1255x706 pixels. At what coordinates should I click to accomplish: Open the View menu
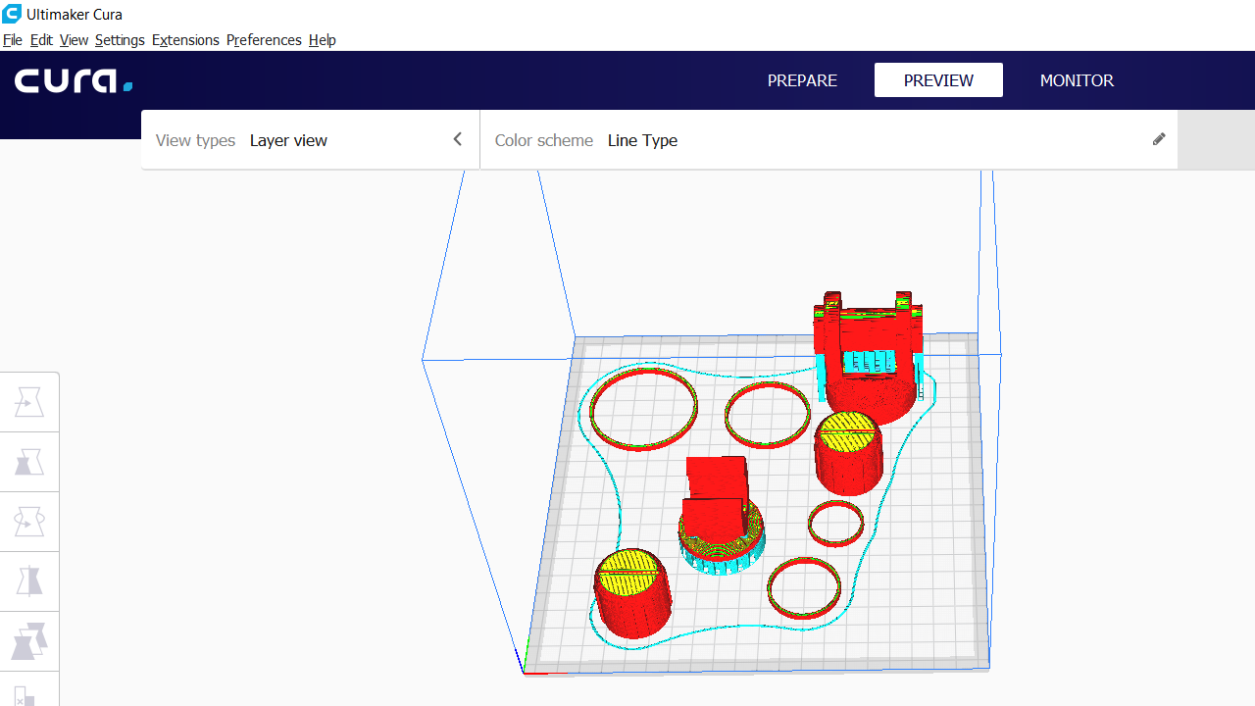point(74,40)
